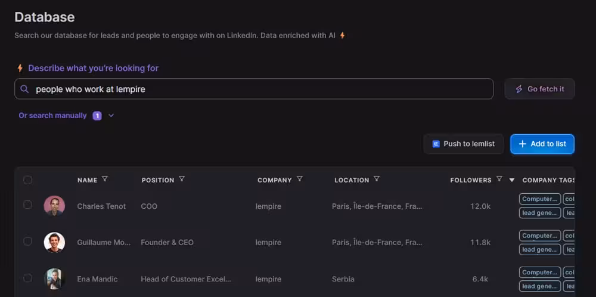The height and width of the screenshot is (297, 596).
Task: Toggle the select-all header checkbox
Action: [27, 180]
